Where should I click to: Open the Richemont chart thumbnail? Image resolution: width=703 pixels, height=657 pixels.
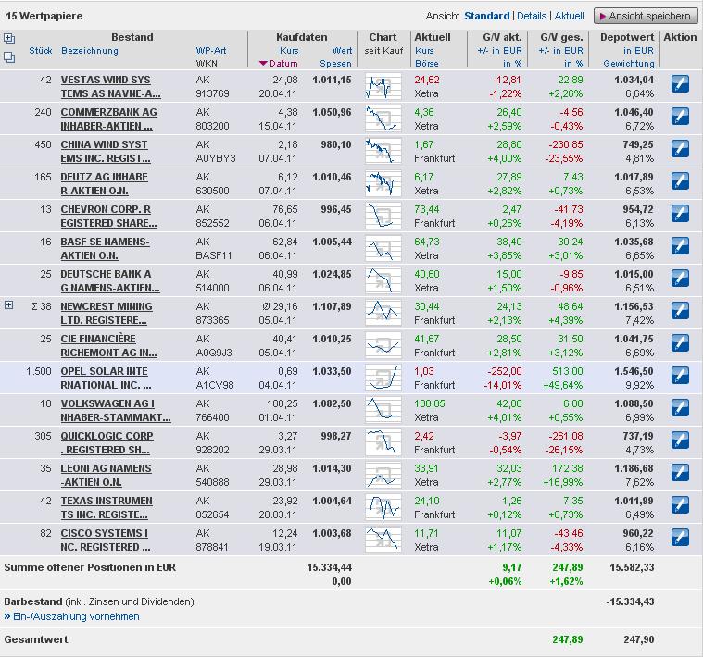tap(383, 345)
